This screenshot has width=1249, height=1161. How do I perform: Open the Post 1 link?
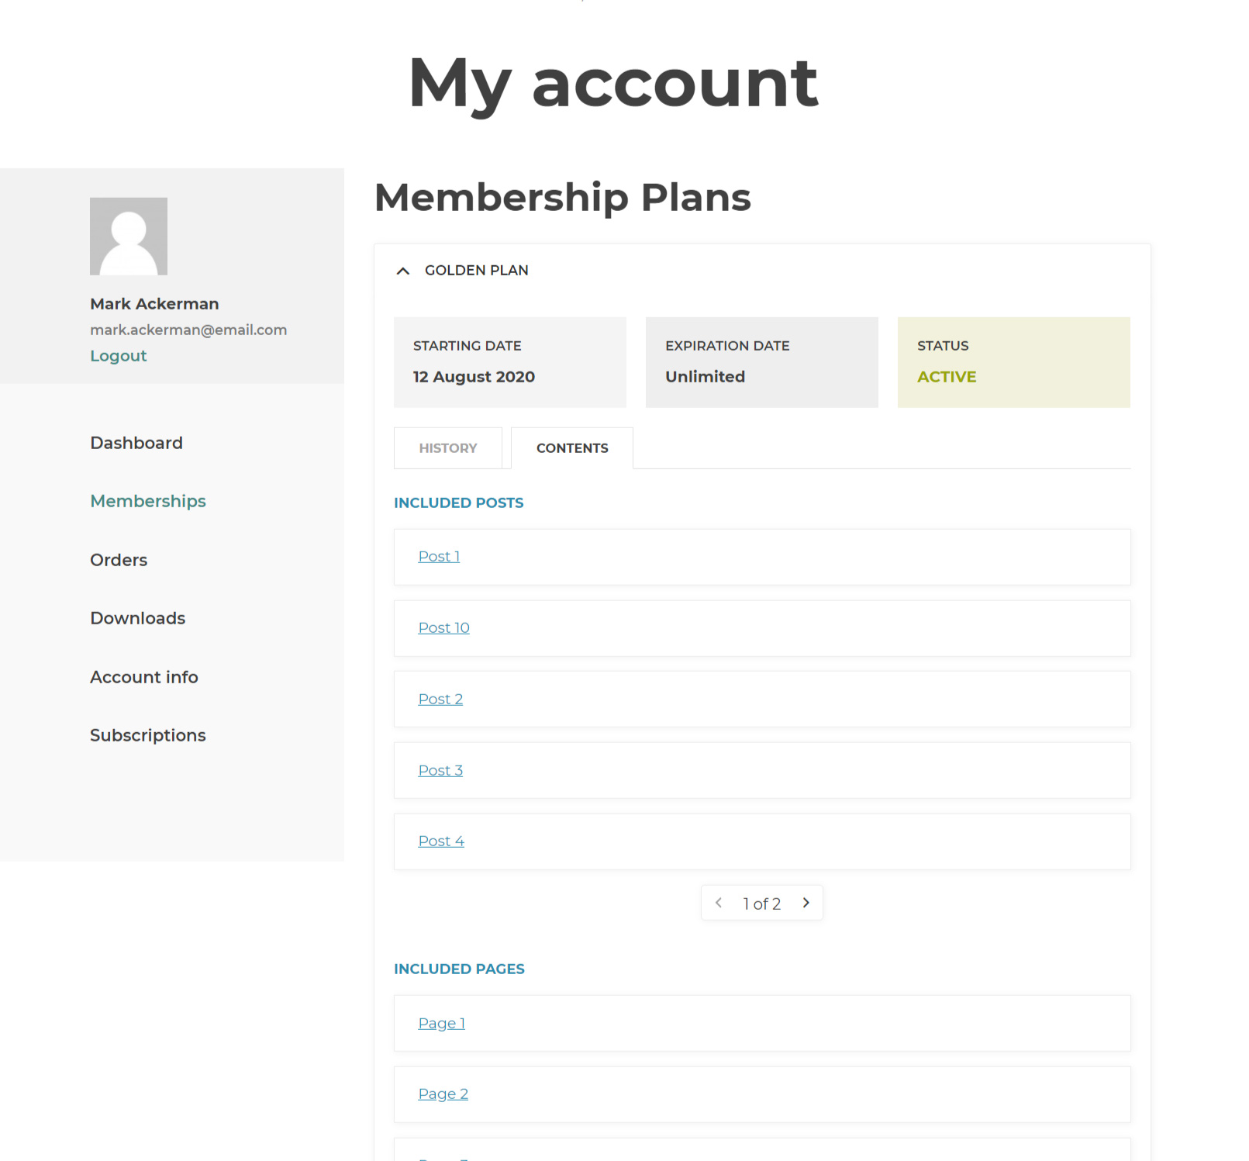point(439,557)
